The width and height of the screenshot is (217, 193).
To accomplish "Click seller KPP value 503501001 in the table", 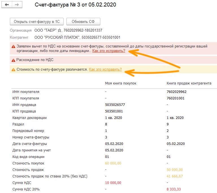I will pos(114,111).
